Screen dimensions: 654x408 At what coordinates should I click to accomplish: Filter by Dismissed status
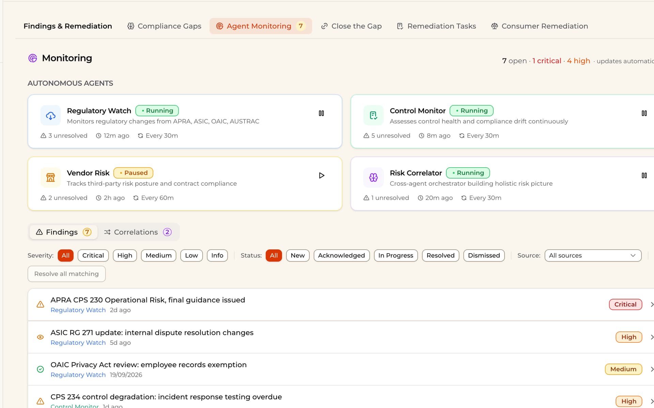point(484,255)
